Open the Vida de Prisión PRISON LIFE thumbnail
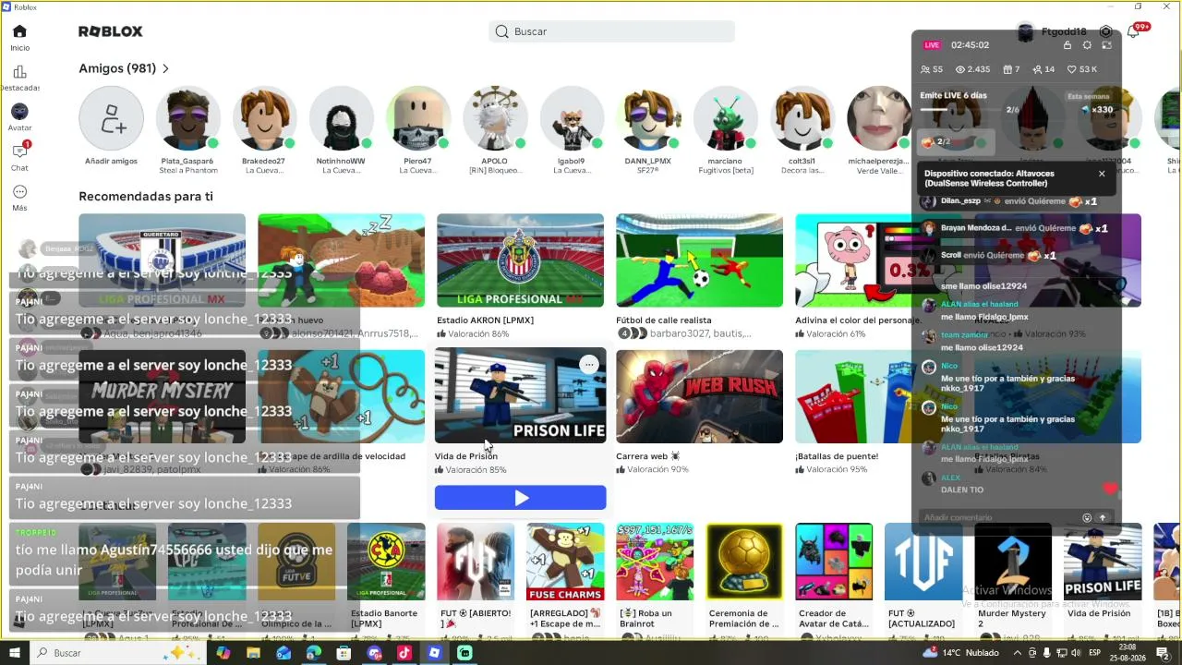Viewport: 1182px width, 665px height. click(x=520, y=395)
